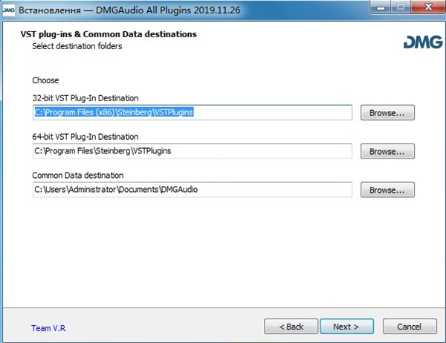This screenshot has height=343, width=446.
Task: Click the '64-bit VST Plug-In Destination' label
Action: tap(85, 137)
